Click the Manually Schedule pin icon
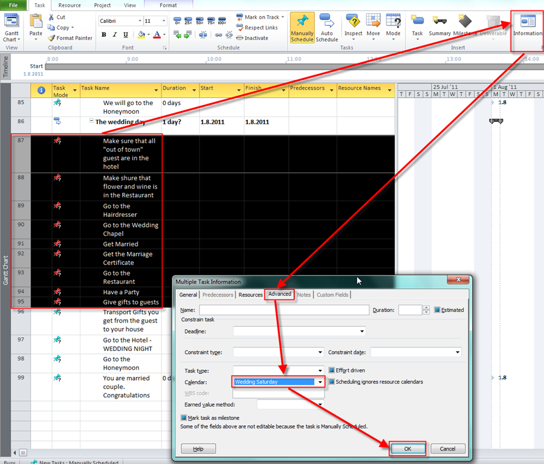The height and width of the screenshot is (464, 544). (302, 22)
